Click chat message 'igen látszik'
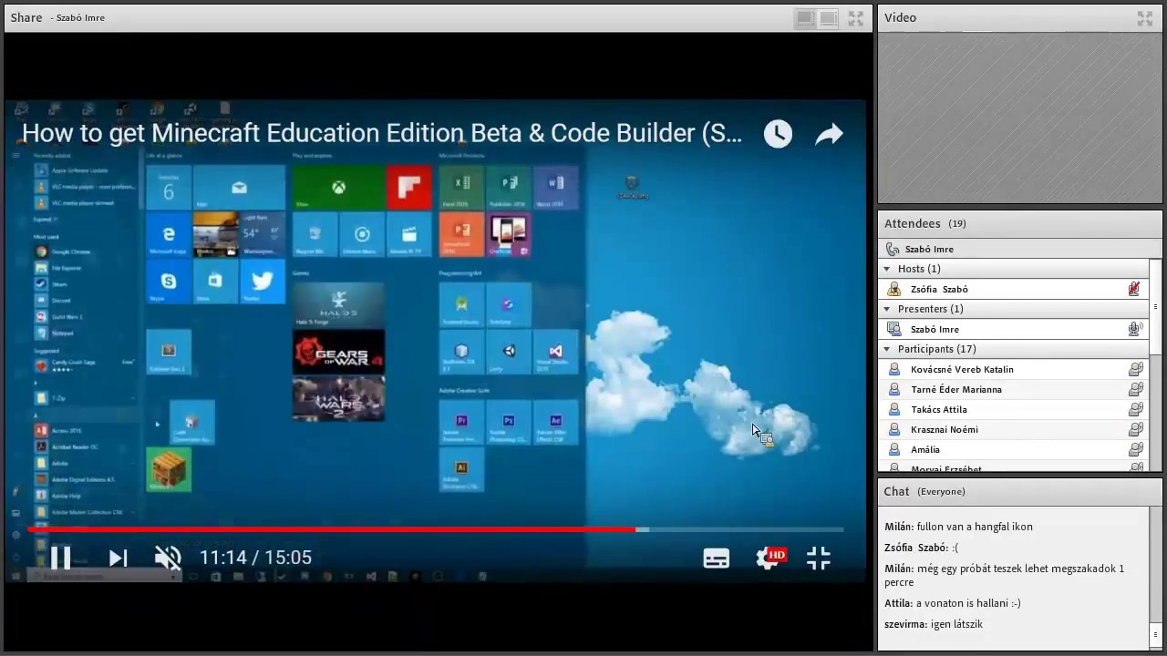 point(956,624)
